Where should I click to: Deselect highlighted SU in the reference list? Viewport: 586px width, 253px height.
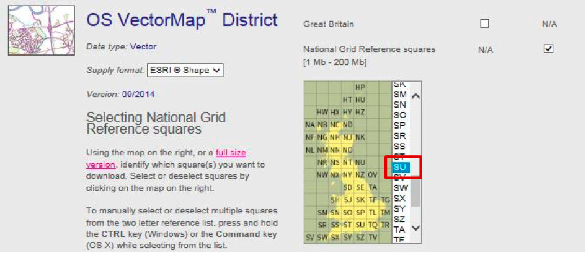pyautogui.click(x=401, y=167)
